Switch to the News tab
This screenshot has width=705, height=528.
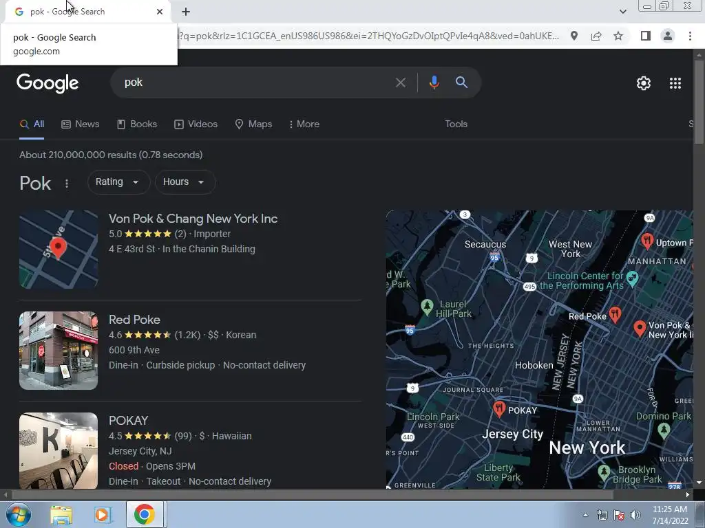[x=81, y=124]
